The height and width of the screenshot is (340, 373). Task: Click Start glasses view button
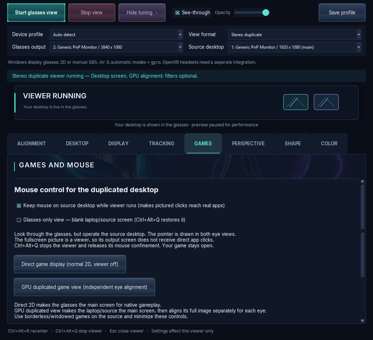click(36, 13)
